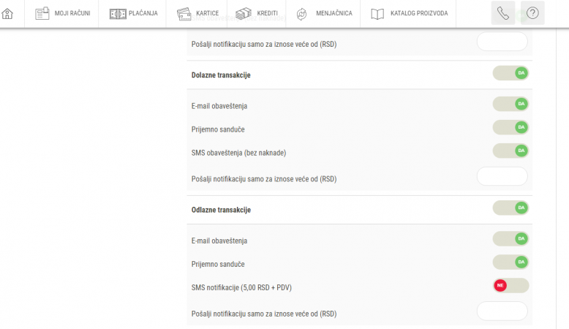Open the Katalog proizvoda menu

[x=419, y=13]
